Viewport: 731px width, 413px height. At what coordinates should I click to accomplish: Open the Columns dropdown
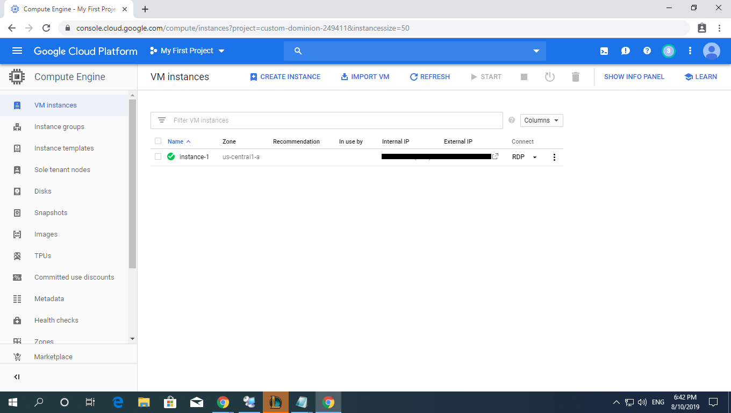542,120
